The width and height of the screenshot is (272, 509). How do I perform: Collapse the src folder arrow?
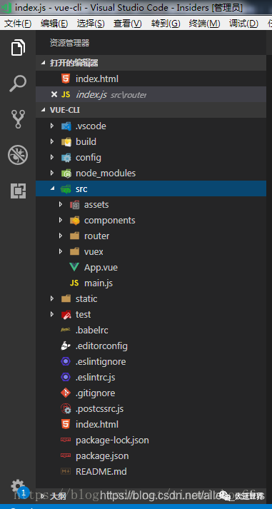pyautogui.click(x=52, y=189)
